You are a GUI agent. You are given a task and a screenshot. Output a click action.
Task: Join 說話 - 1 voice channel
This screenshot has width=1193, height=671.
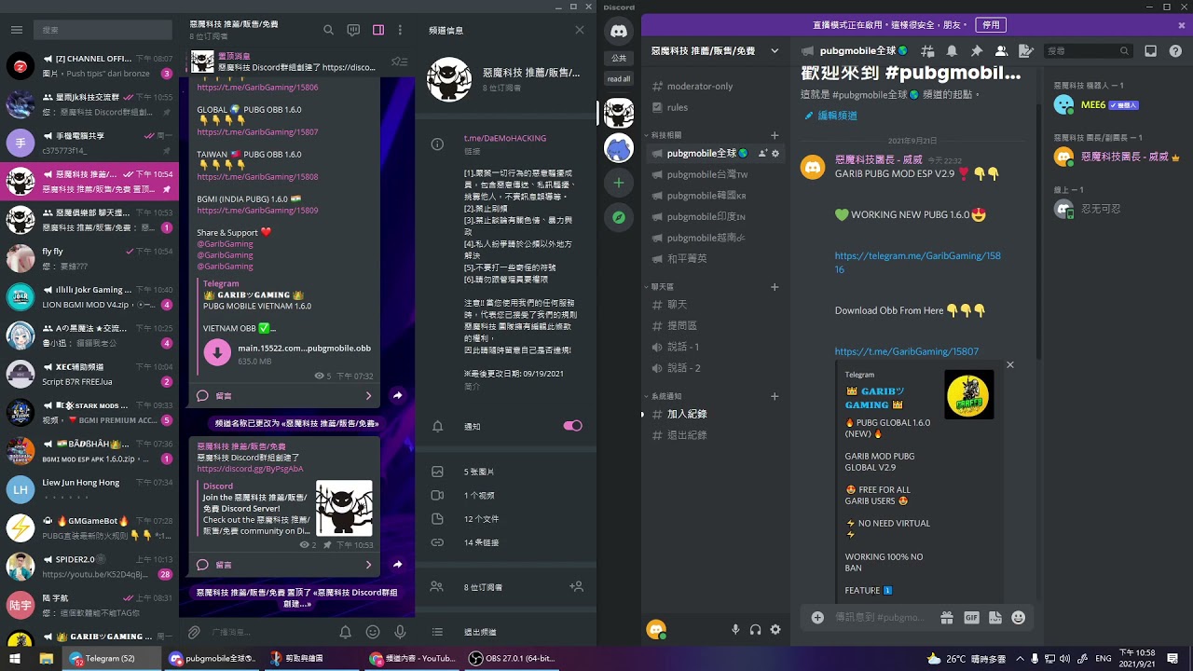point(716,347)
